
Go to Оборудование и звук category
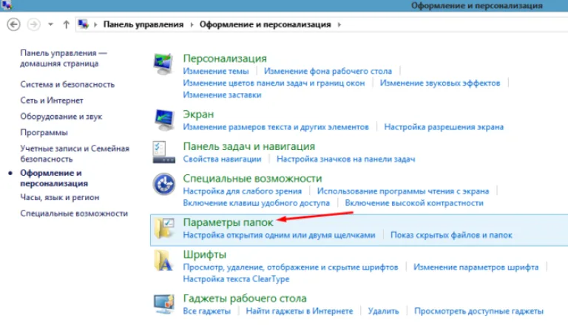tap(61, 117)
